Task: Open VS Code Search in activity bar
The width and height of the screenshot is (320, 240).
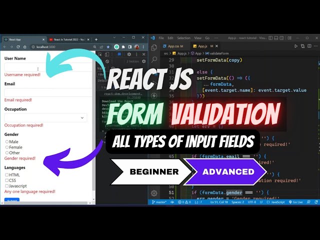Action: click(x=154, y=59)
